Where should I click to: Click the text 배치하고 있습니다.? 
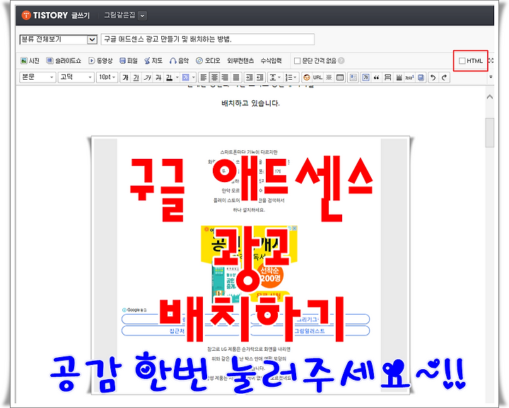tap(250, 103)
